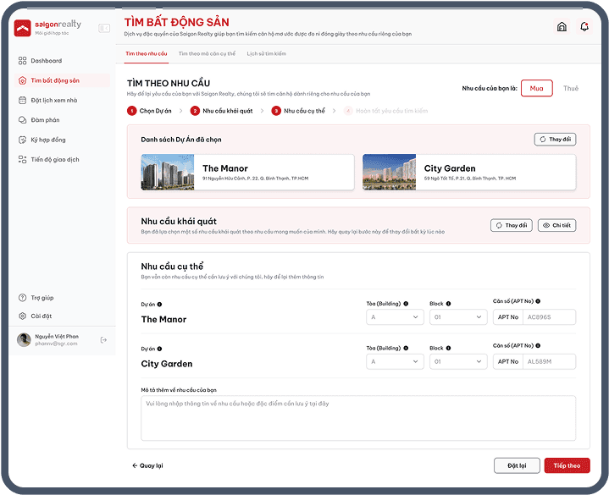Click Đặt lại reset button
Image resolution: width=609 pixels, height=495 pixels.
point(517,465)
